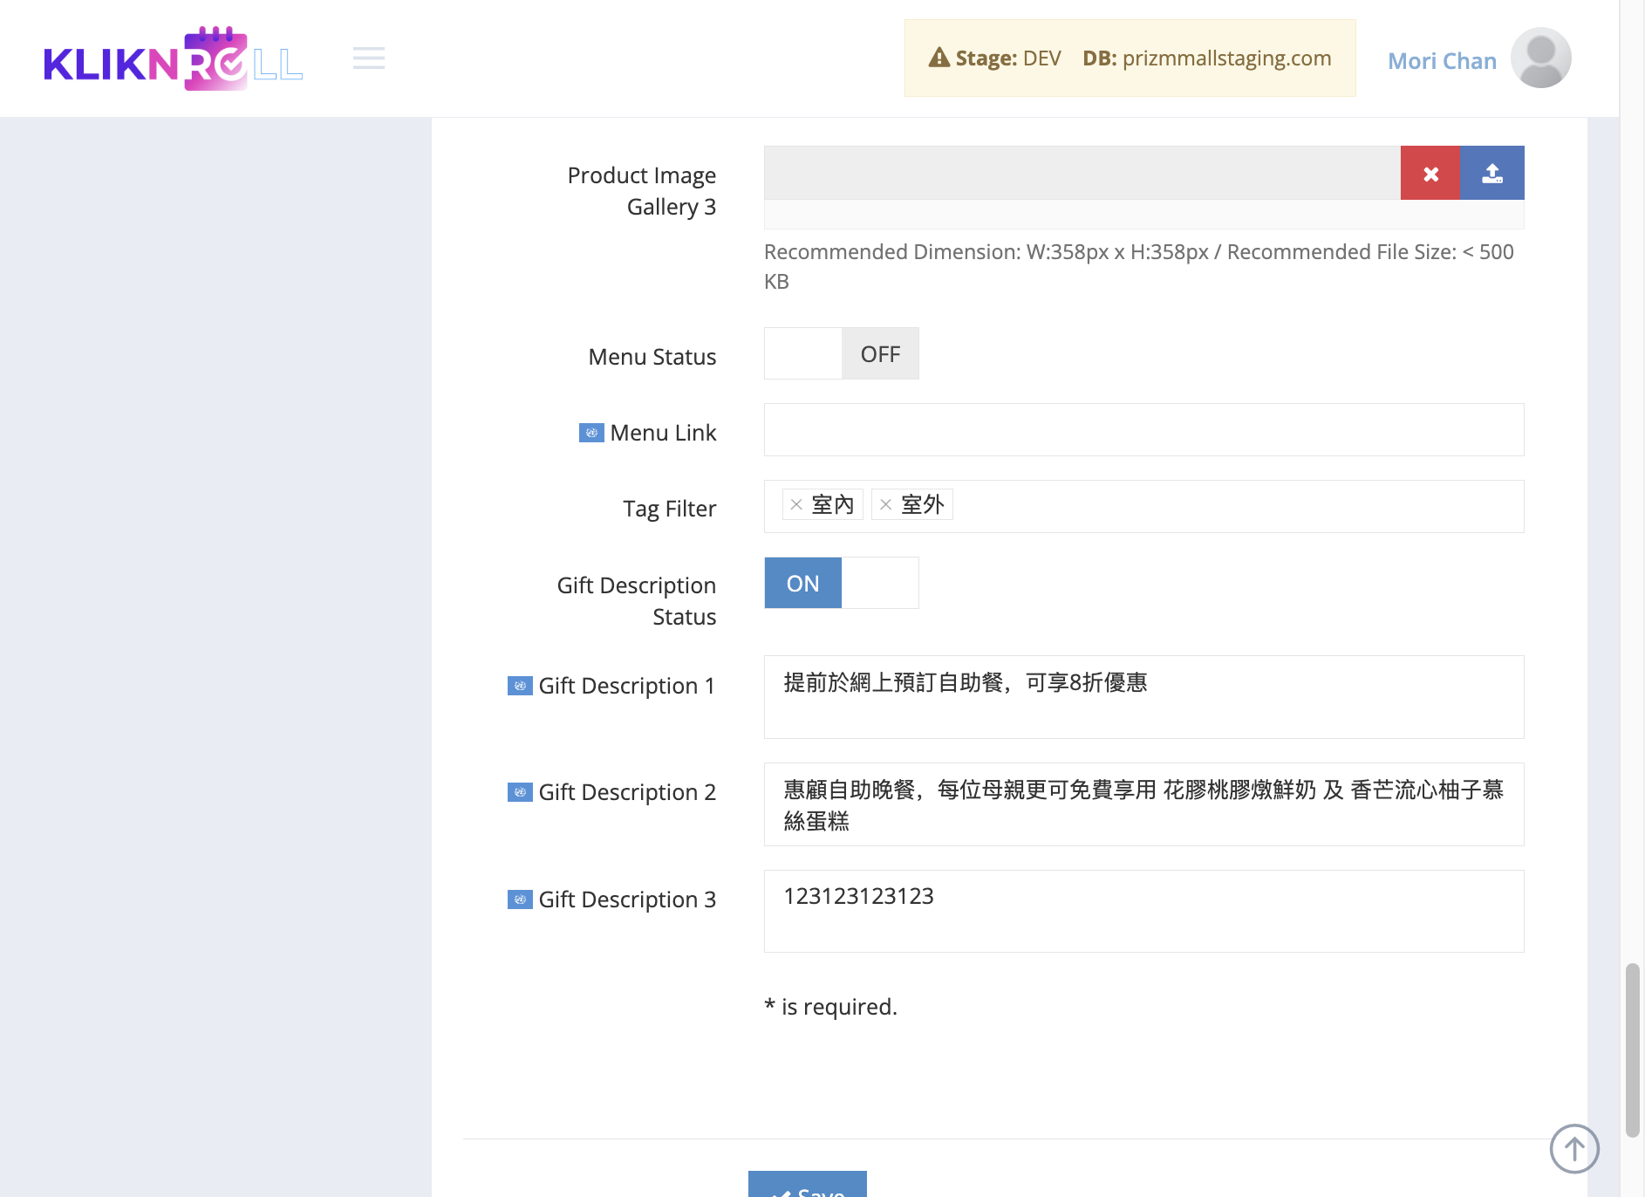Remove the Product Image Gallery 3 file
Screen dimensions: 1645x1197
pos(1430,173)
